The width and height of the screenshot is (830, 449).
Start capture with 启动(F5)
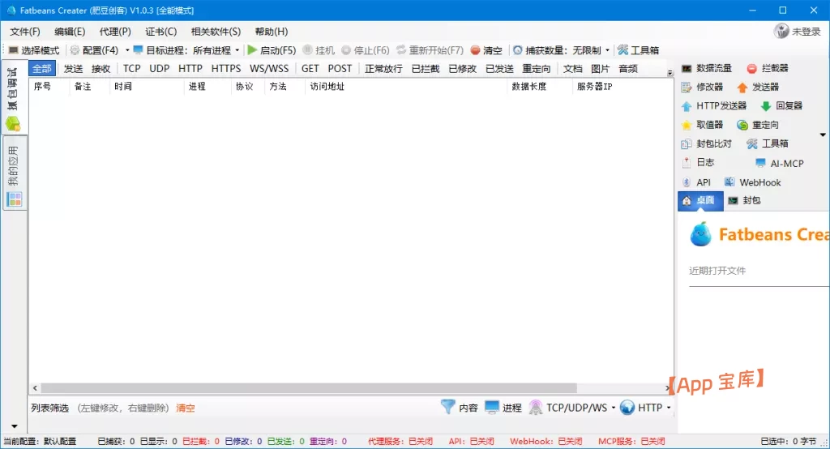click(272, 50)
